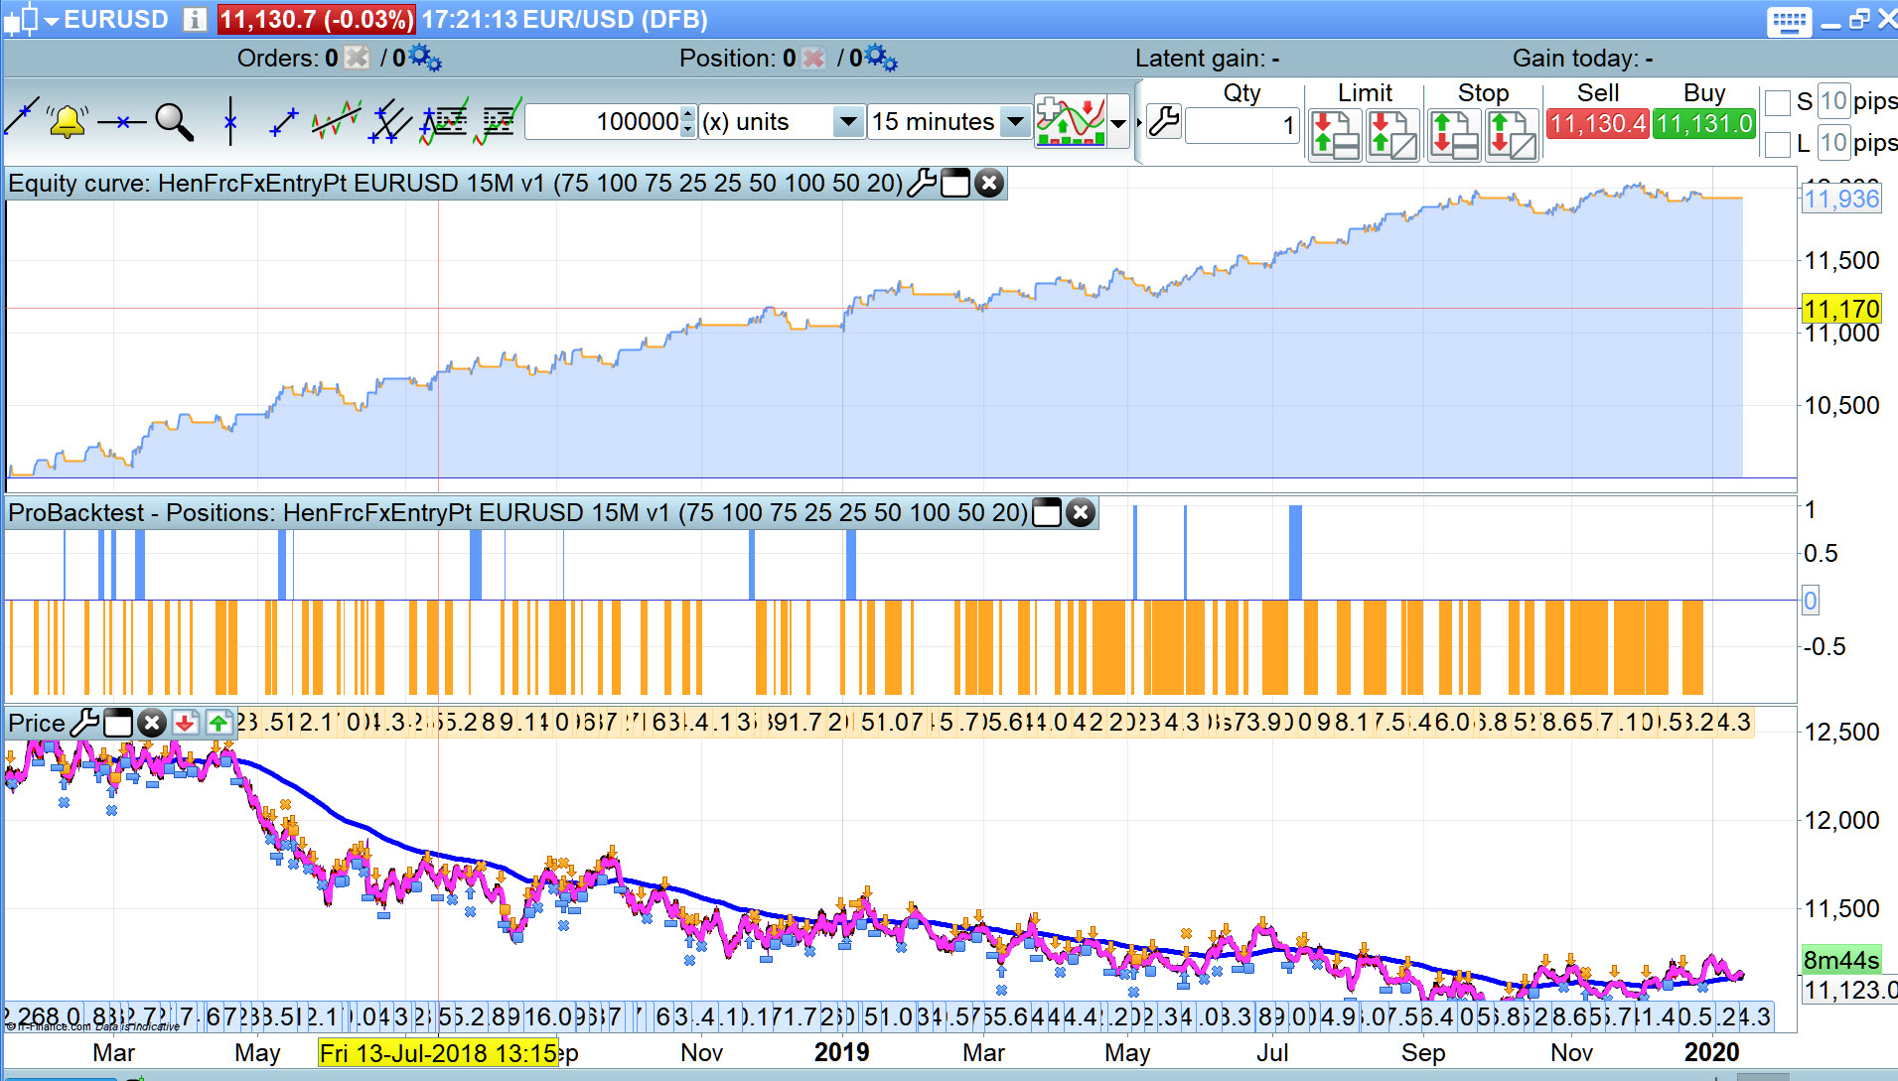Select the regression line tool
The height and width of the screenshot is (1081, 1898).
pos(336,121)
